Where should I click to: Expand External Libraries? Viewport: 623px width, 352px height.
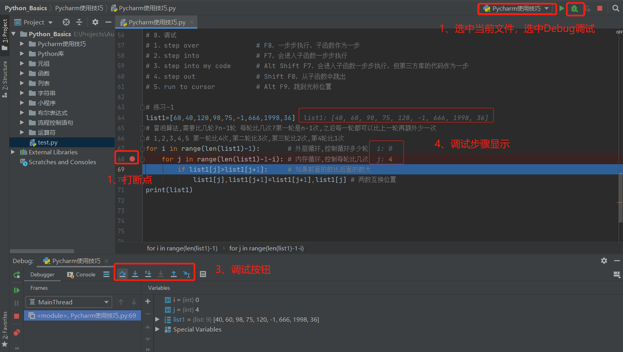[13, 152]
